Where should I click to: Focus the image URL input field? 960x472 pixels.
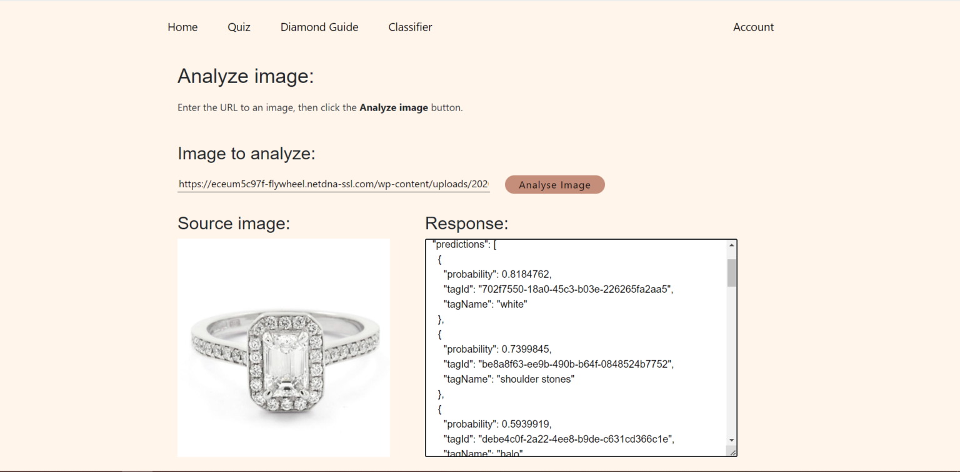tap(333, 184)
